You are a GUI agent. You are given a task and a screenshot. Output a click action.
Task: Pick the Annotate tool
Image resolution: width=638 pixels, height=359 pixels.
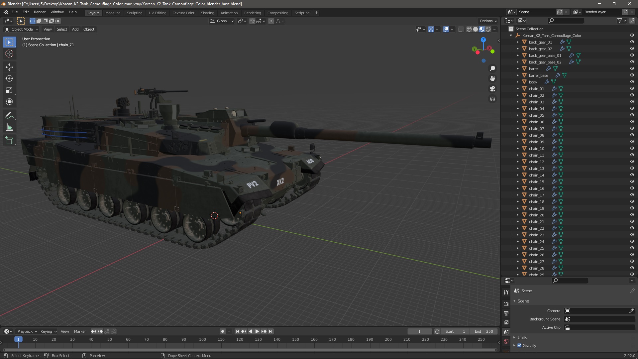tap(9, 115)
